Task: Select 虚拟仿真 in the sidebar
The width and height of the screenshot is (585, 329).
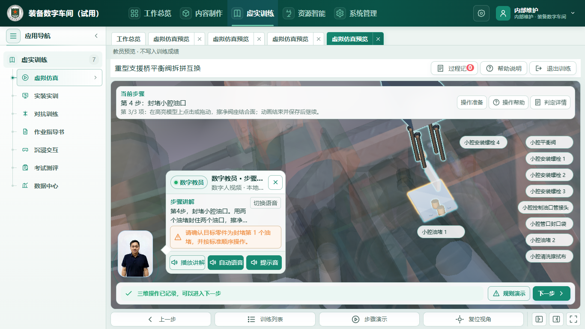Action: (x=60, y=78)
